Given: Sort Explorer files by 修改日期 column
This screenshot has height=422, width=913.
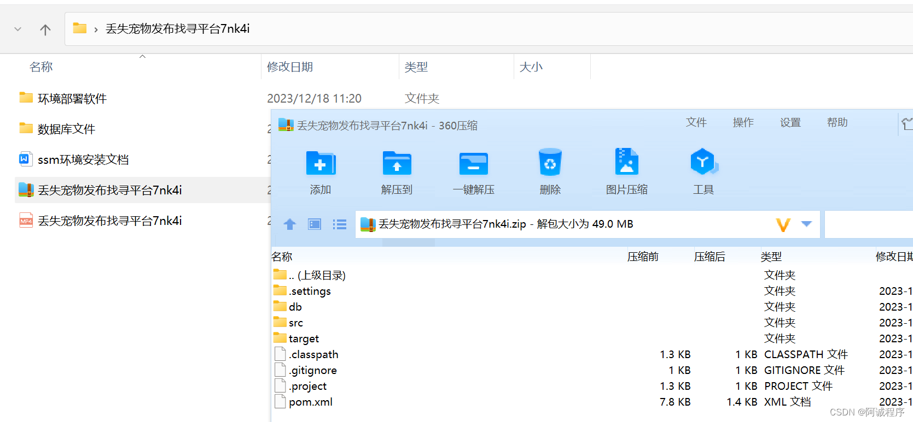Looking at the screenshot, I should coord(290,67).
